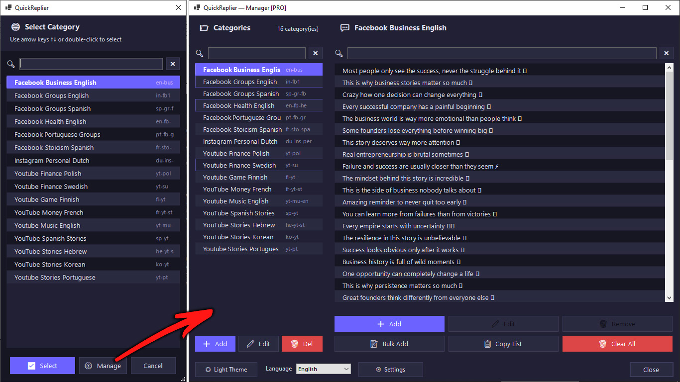Select reply 'Crazy how one decision can change everything'
This screenshot has height=382, width=680.
[500, 95]
